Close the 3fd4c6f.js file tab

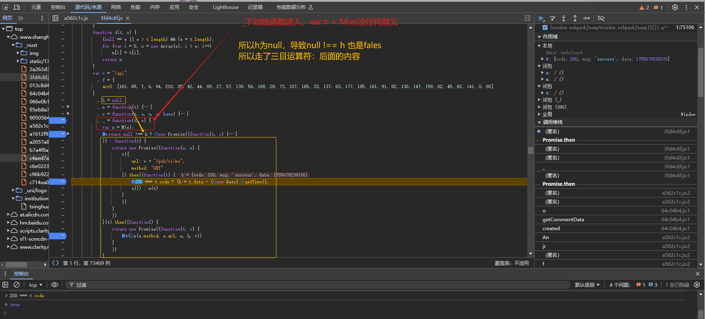[x=128, y=18]
